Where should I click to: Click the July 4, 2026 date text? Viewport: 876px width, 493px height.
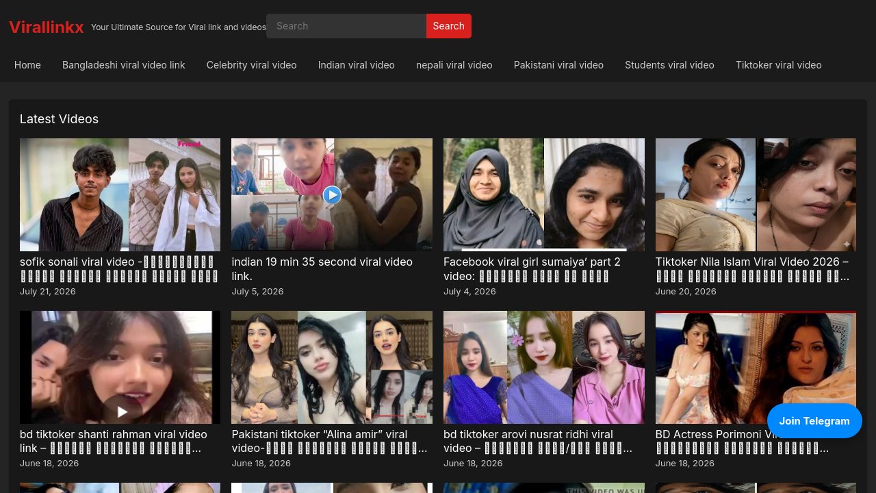point(469,291)
